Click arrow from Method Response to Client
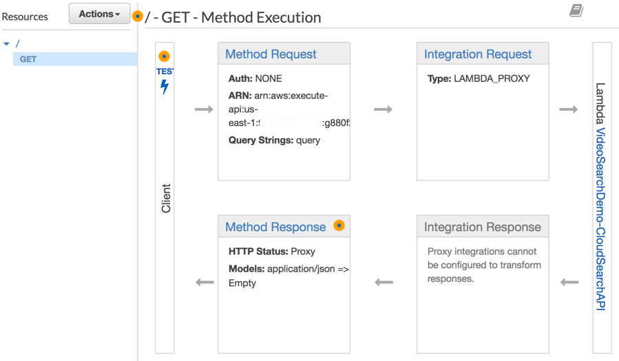This screenshot has width=619, height=361. [204, 282]
